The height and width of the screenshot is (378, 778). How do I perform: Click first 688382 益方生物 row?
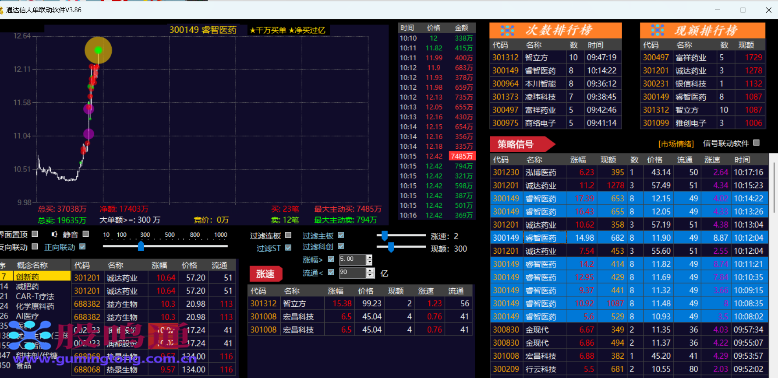coord(154,304)
